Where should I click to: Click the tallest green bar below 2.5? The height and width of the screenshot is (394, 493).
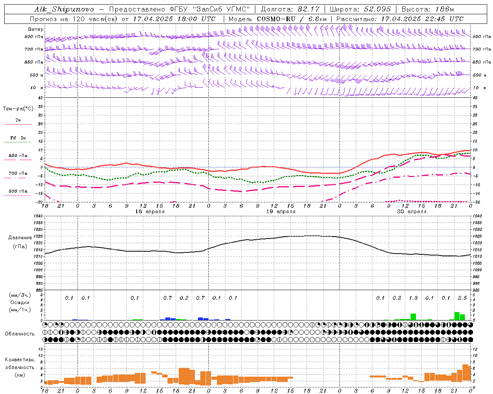point(457,316)
